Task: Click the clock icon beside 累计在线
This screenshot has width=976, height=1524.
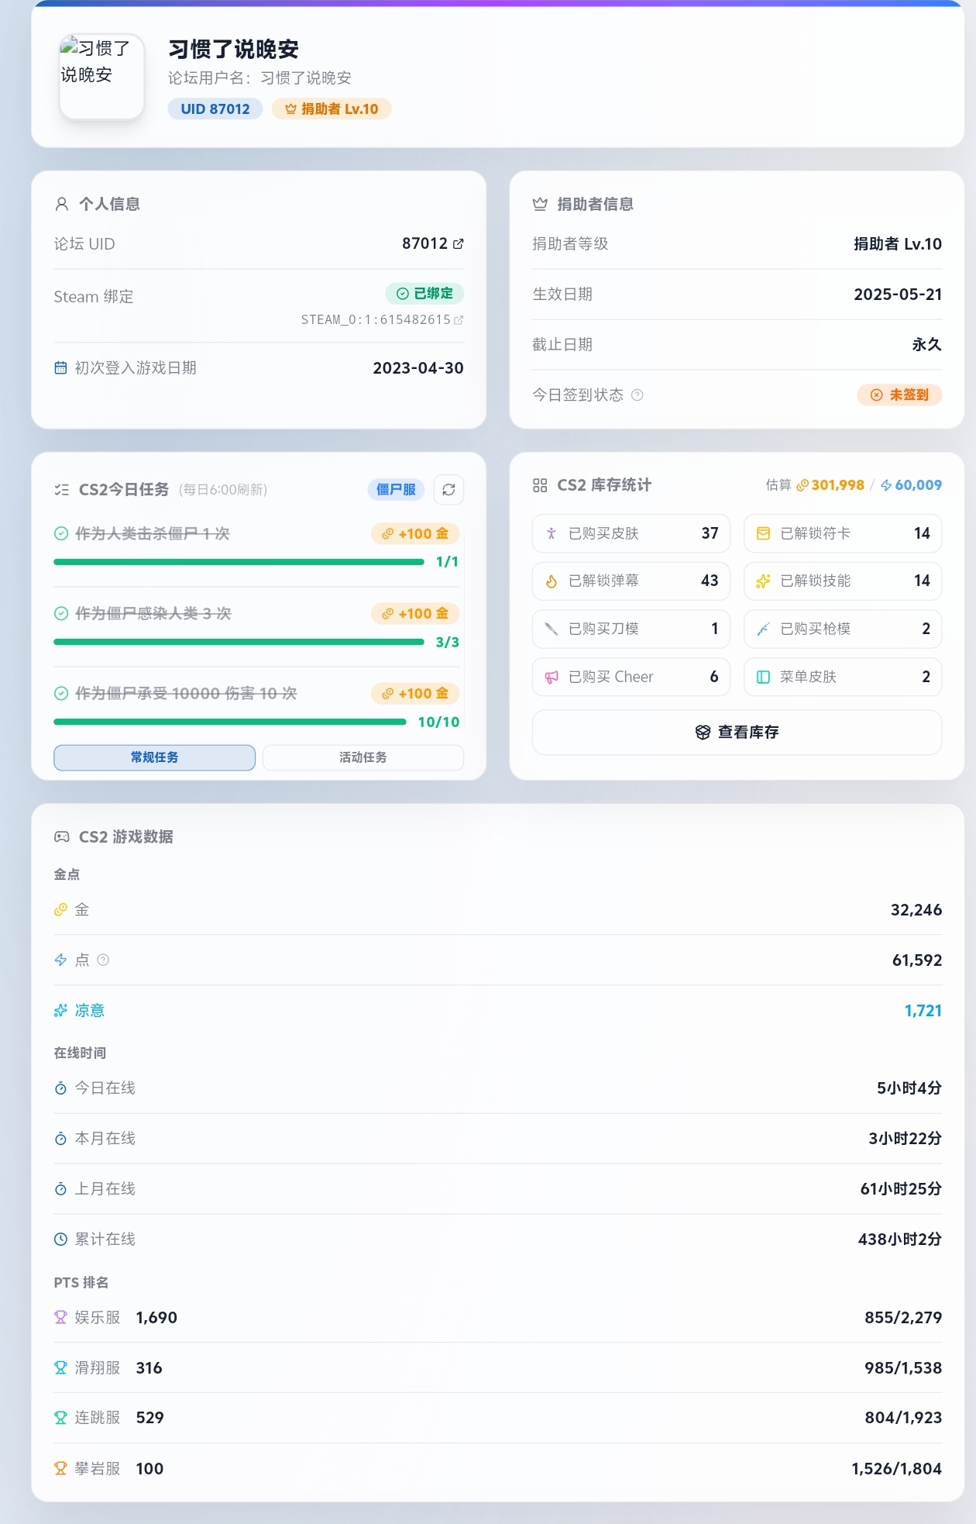Action: (60, 1240)
